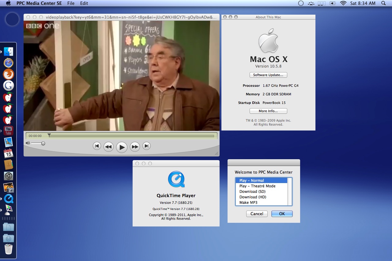Select 'Download (SD)' in the list
This screenshot has height=261, width=392.
pos(262,192)
